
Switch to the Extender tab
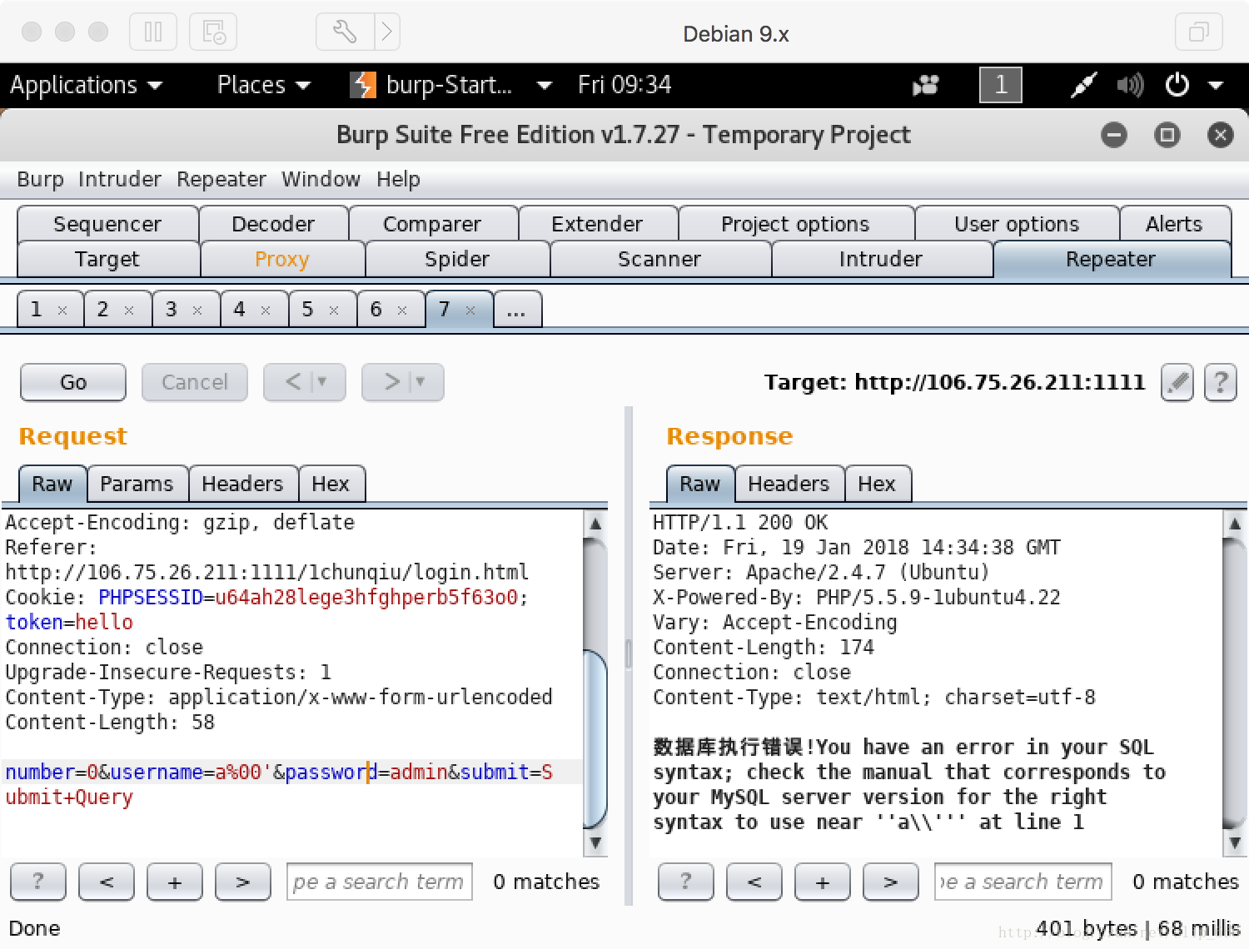(597, 224)
